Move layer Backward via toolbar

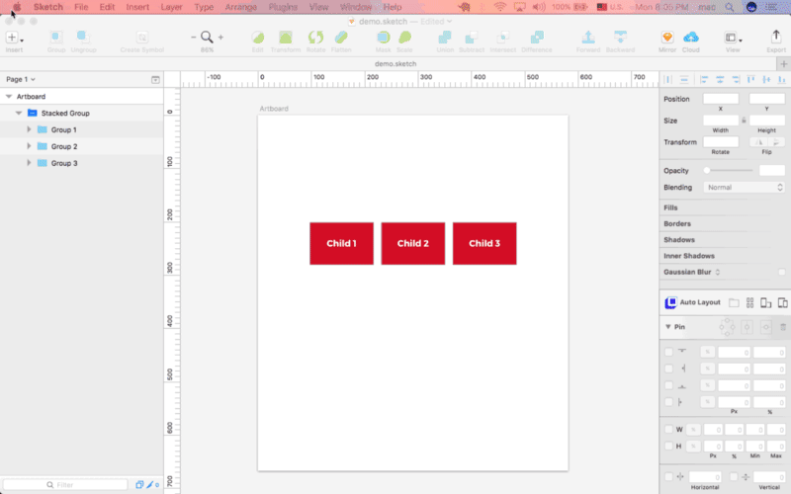click(620, 38)
